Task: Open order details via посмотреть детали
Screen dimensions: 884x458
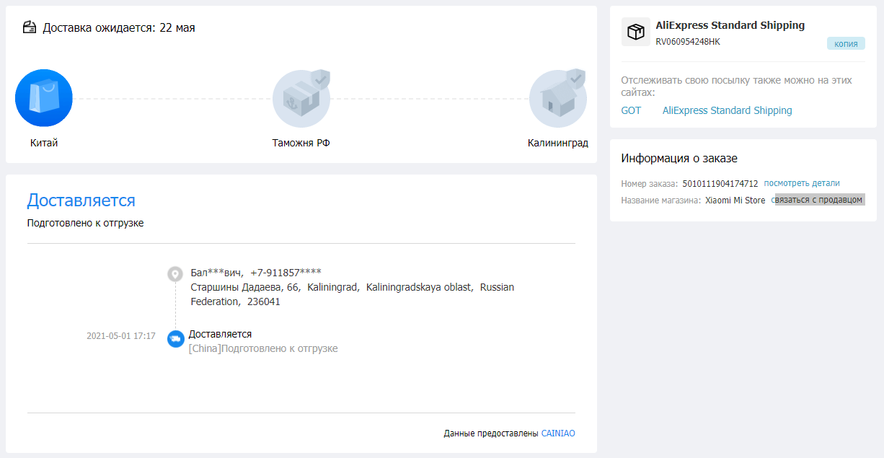Action: (x=801, y=183)
